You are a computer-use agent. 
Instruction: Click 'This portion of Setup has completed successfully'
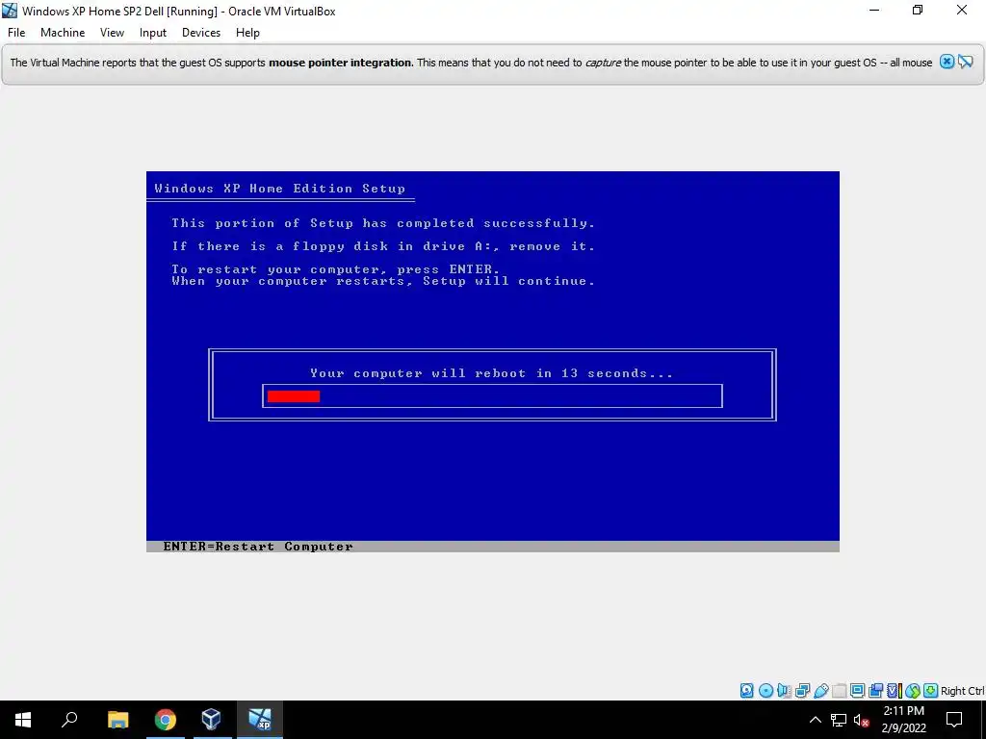click(383, 223)
